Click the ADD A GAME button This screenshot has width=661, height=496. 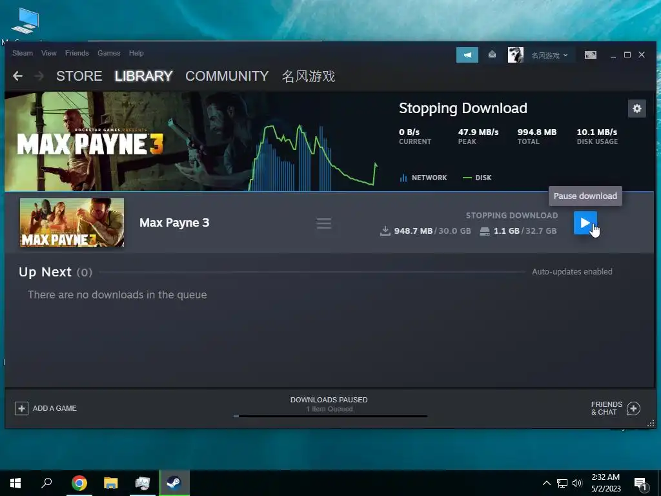pyautogui.click(x=46, y=408)
